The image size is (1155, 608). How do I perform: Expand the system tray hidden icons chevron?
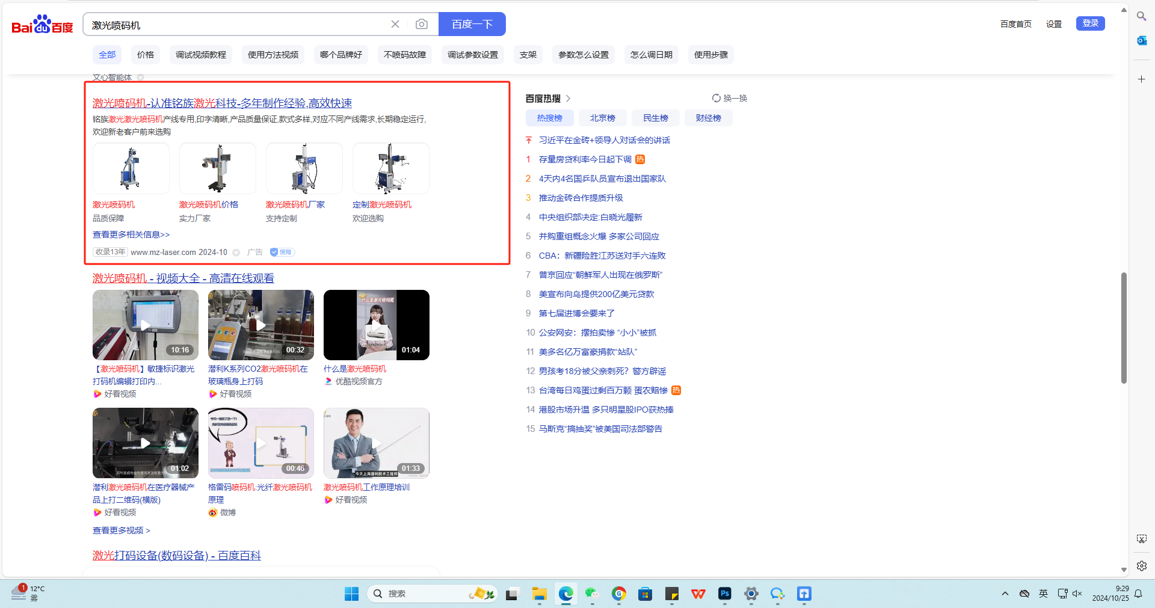[1005, 594]
